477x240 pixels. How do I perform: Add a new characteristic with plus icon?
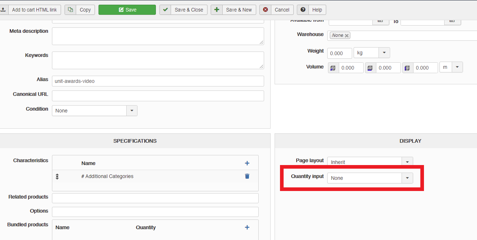[x=247, y=163]
